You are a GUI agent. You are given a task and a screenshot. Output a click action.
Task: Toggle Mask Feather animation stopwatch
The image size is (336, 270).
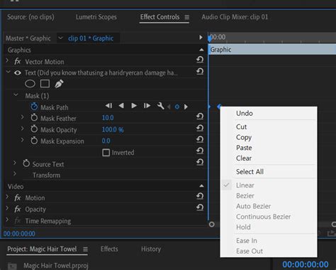pos(34,118)
